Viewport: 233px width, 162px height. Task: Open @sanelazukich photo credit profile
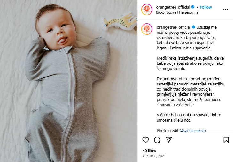[193, 130]
